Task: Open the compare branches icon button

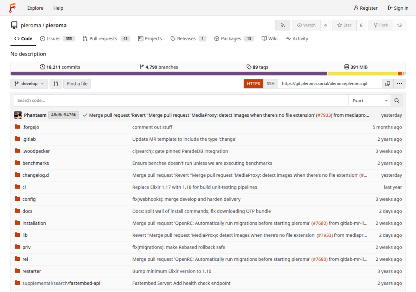Action: point(56,84)
